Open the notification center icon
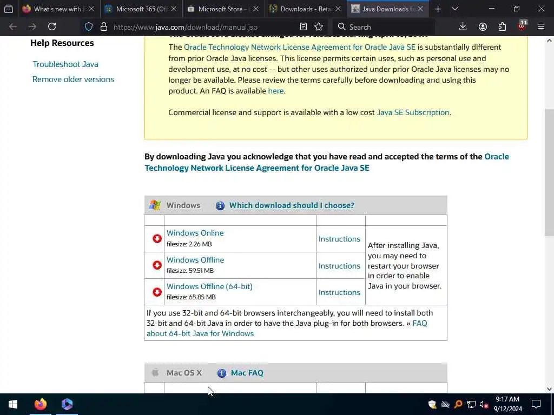The image size is (554, 415). (536, 404)
